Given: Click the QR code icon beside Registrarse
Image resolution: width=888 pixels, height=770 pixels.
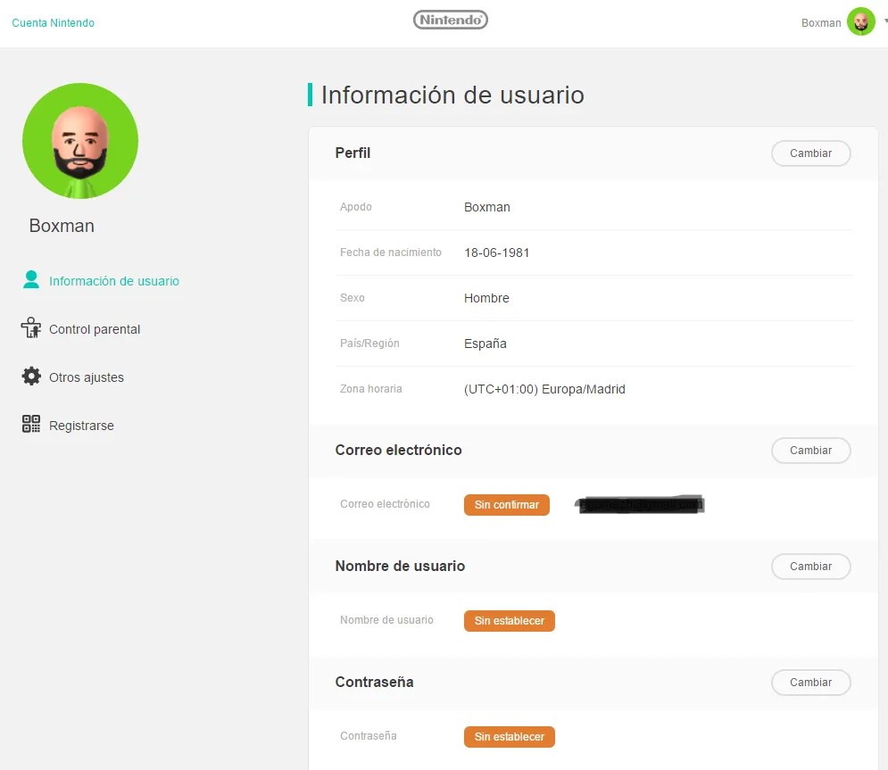Looking at the screenshot, I should click(x=31, y=425).
